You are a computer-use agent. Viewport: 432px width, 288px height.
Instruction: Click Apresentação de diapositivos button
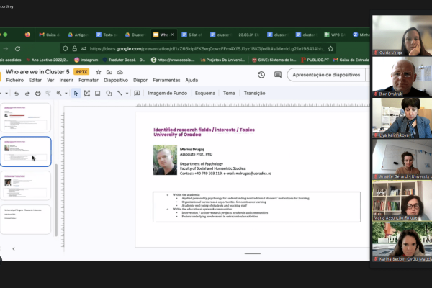coord(326,75)
